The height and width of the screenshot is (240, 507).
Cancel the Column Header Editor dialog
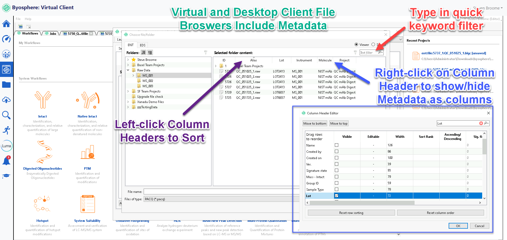(480, 226)
